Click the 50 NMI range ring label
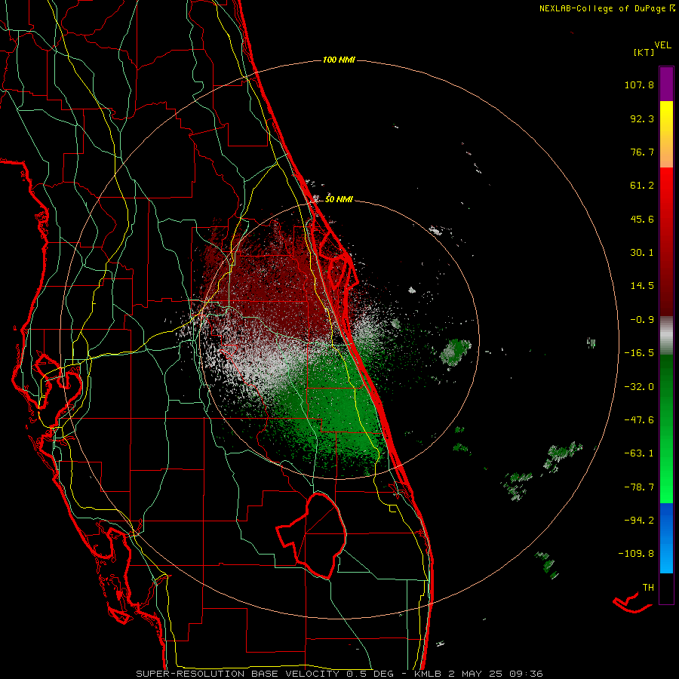This screenshot has height=679, width=679. coord(339,200)
